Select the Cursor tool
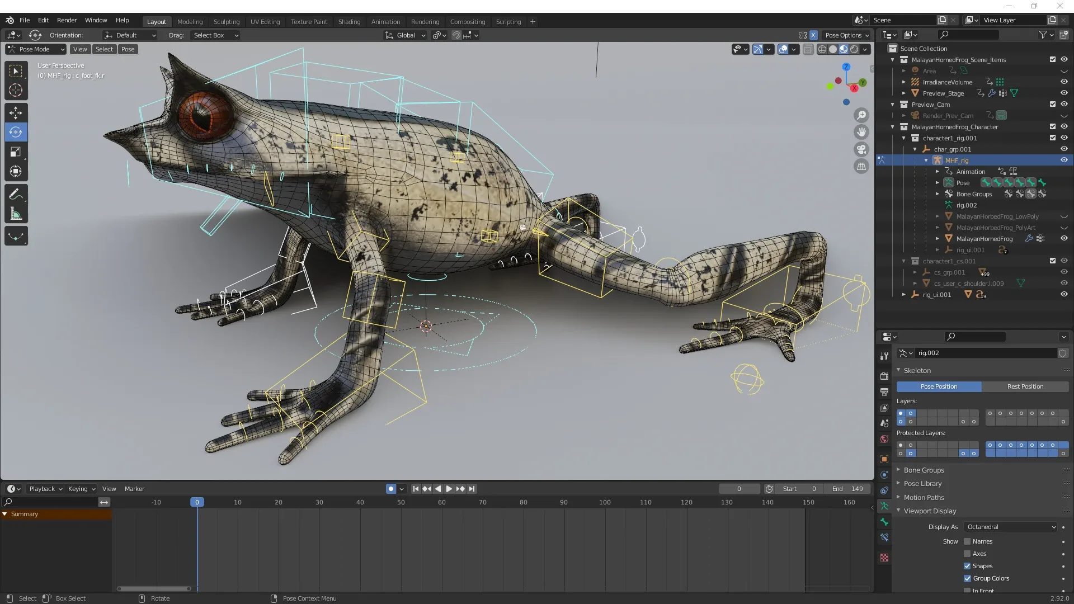 (x=16, y=90)
